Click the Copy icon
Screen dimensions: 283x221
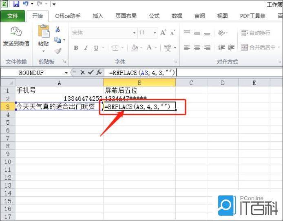tap(57, 40)
